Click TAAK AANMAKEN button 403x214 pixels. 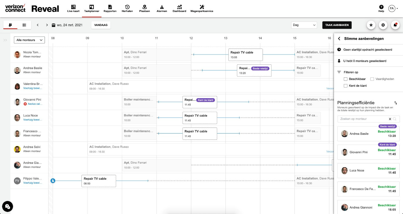[337, 25]
